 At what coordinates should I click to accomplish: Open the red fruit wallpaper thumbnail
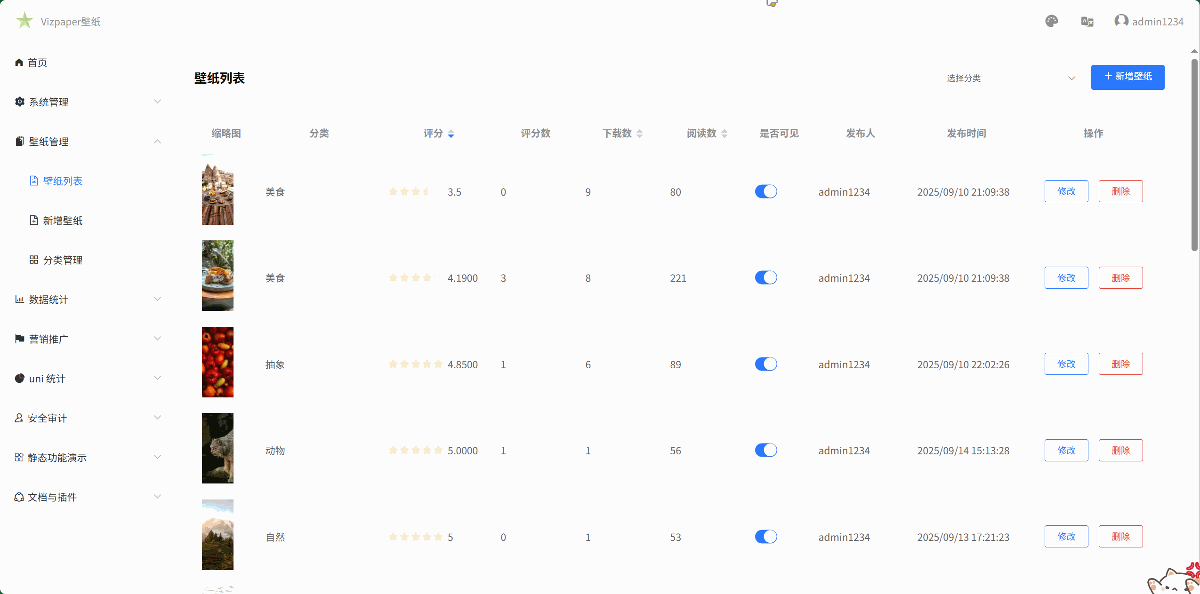[x=217, y=362]
